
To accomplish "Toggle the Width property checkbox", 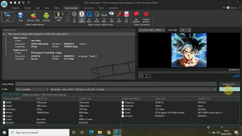I will coord(4,102).
